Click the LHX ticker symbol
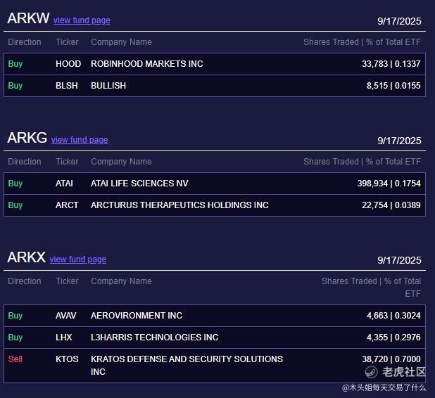 [64, 338]
